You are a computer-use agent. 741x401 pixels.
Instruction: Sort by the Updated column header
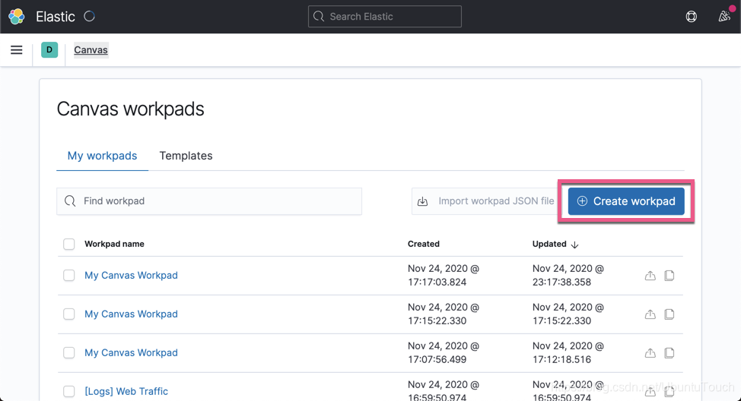coord(549,244)
